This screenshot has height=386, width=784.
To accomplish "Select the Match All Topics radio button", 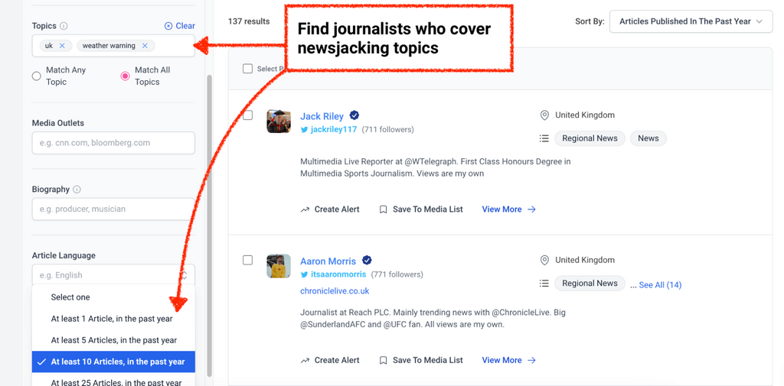I will [x=126, y=76].
